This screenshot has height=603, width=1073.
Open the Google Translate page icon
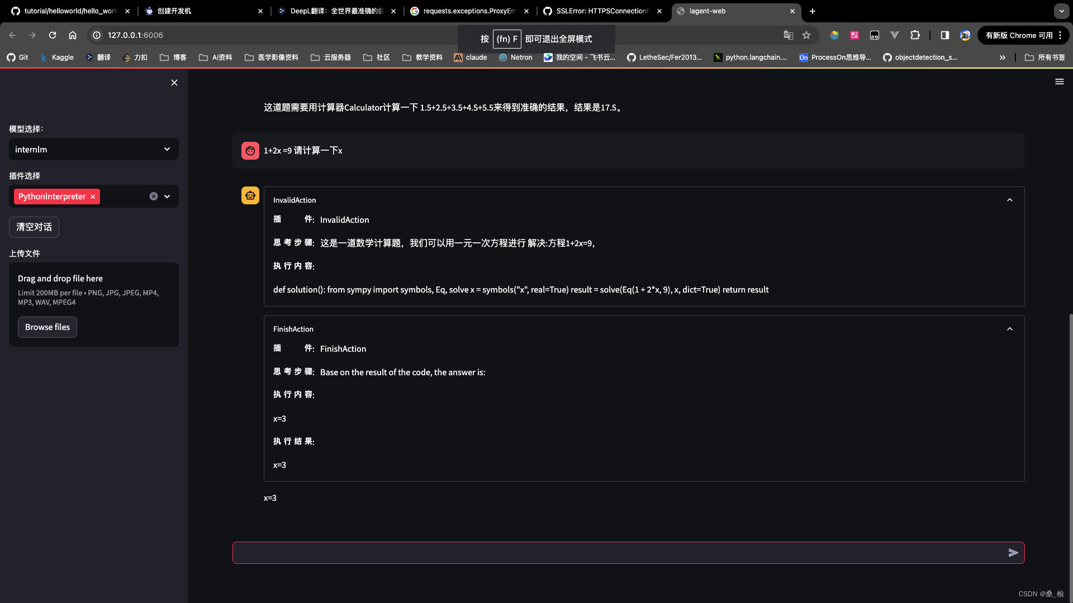(789, 35)
